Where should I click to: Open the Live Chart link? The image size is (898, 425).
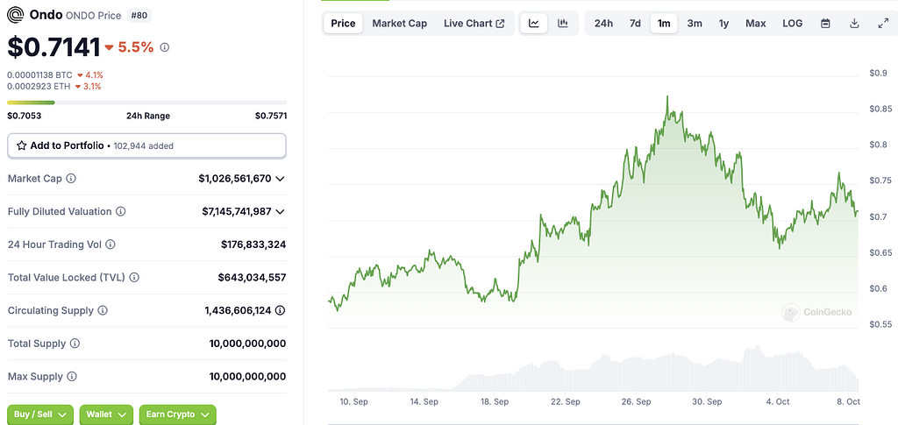tap(474, 24)
